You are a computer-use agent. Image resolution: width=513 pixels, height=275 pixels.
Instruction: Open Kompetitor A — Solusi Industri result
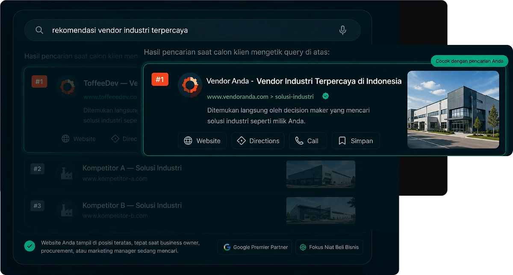click(x=132, y=168)
